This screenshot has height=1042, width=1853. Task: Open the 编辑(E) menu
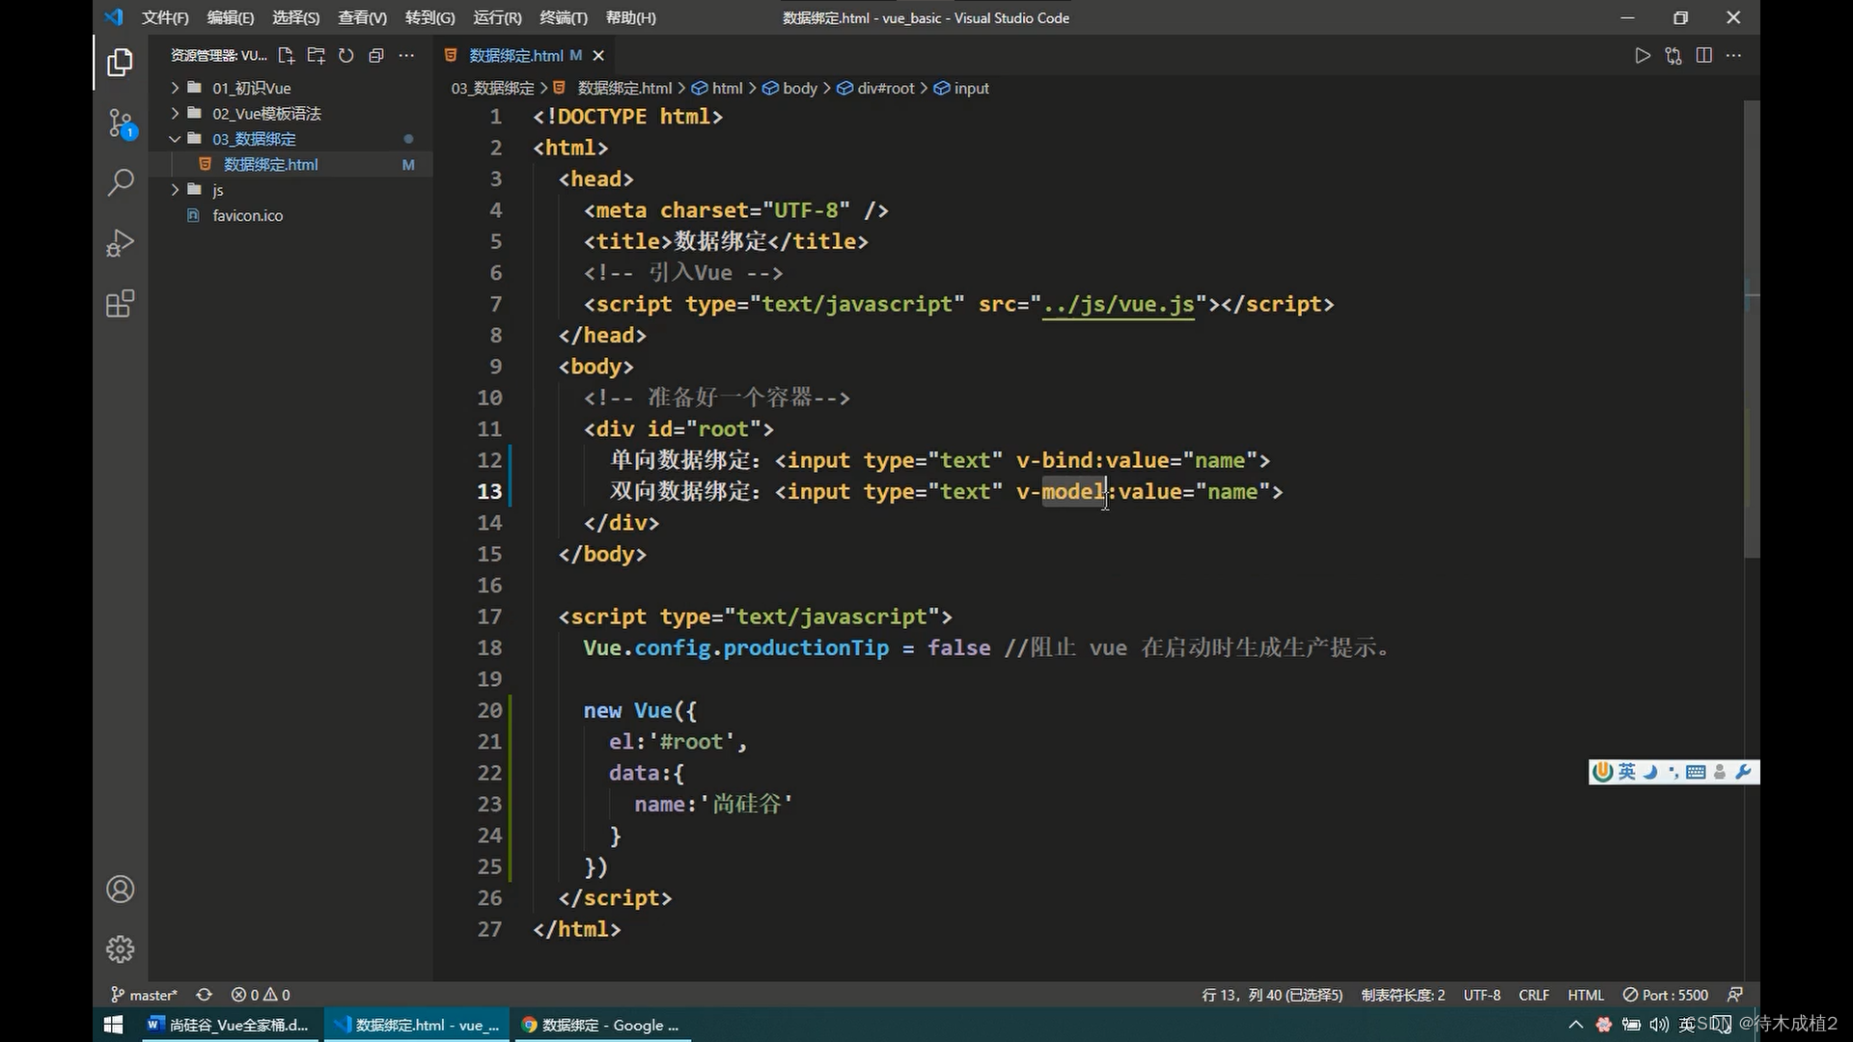click(x=231, y=17)
